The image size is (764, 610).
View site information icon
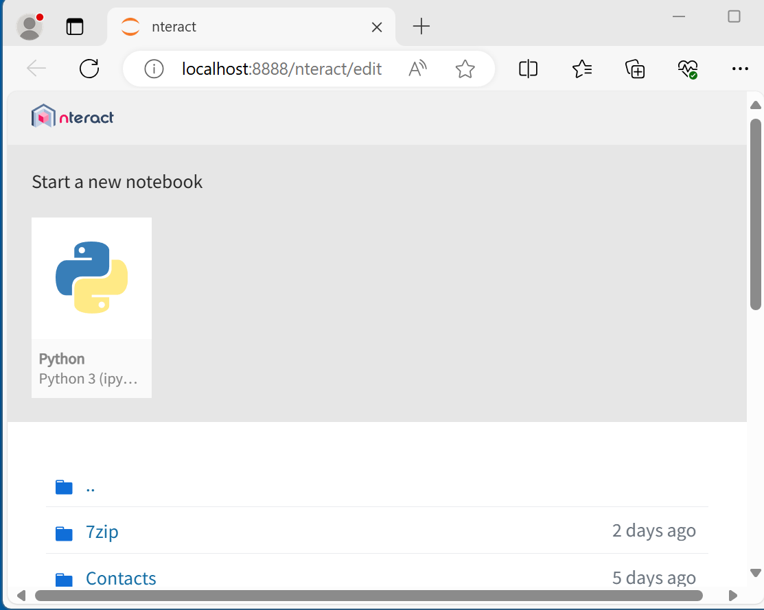(x=154, y=69)
